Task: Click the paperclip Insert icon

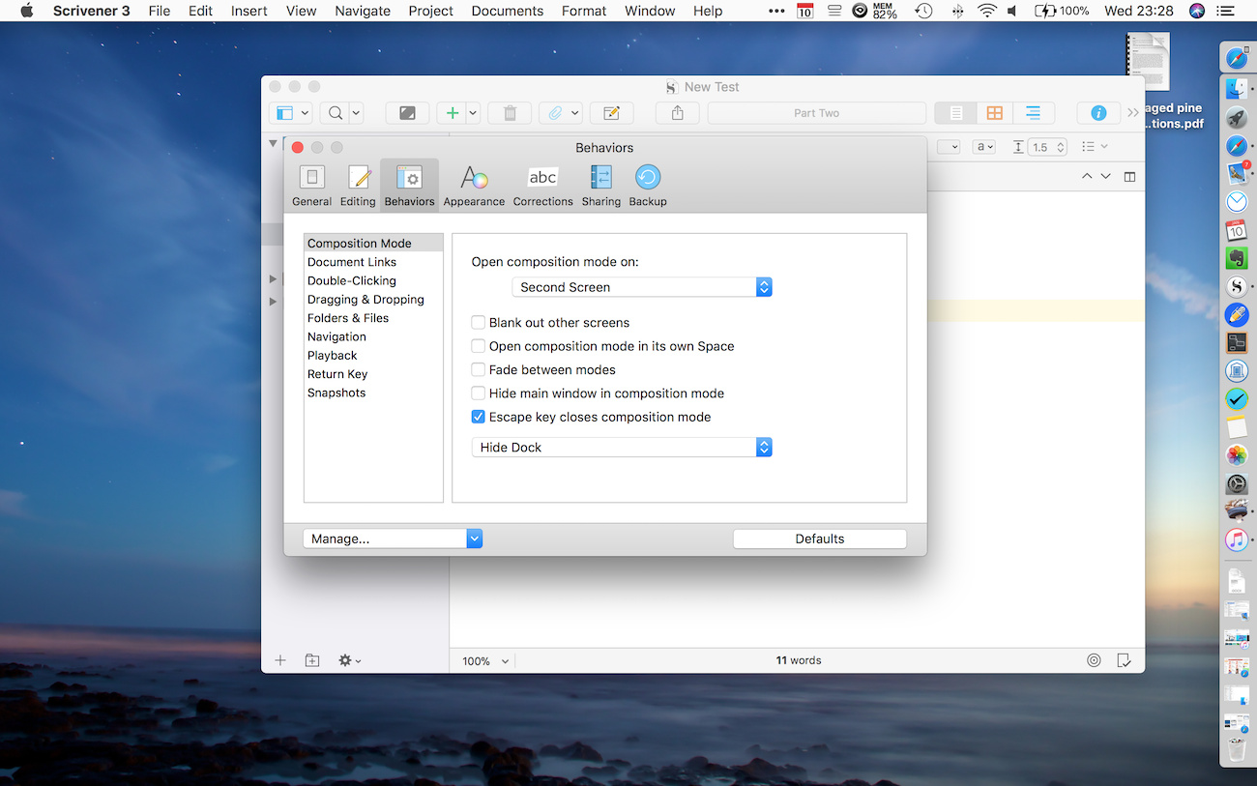Action: [555, 113]
